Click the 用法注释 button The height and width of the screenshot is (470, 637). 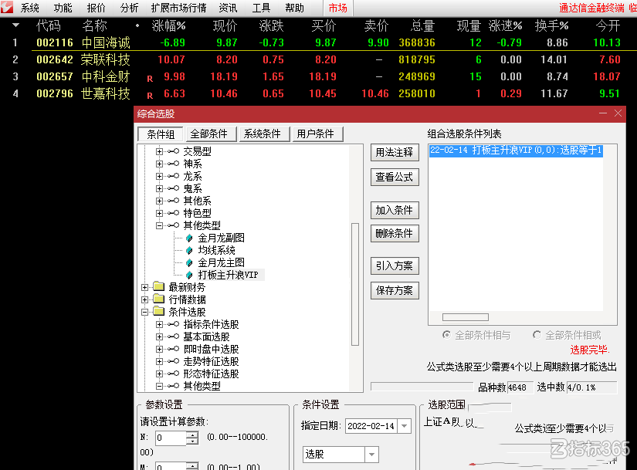pos(395,152)
